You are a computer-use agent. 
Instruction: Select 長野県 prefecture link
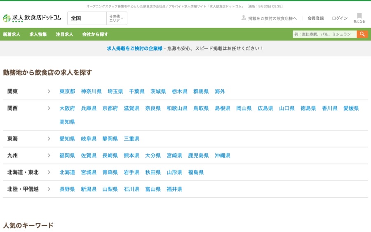(67, 189)
